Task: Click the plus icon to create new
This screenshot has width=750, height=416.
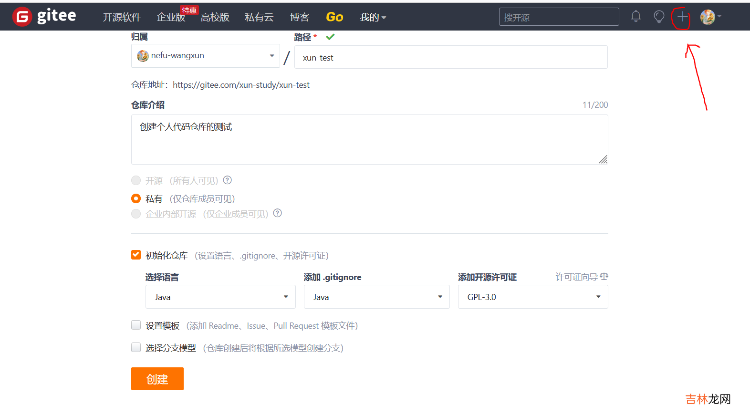Action: (682, 17)
